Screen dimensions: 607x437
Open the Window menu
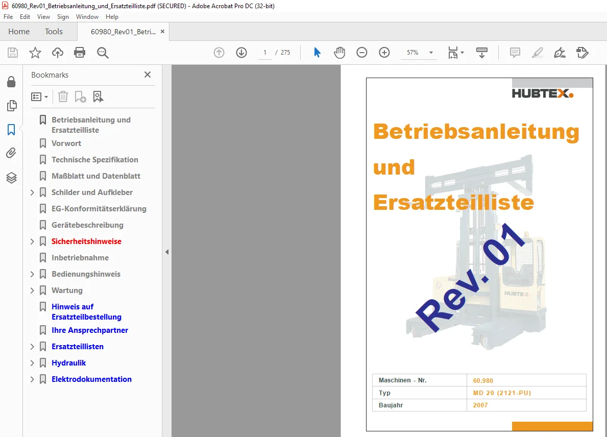87,17
